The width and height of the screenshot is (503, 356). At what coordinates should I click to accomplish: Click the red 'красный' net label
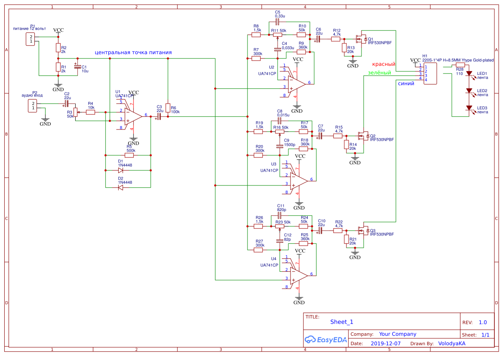click(383, 64)
